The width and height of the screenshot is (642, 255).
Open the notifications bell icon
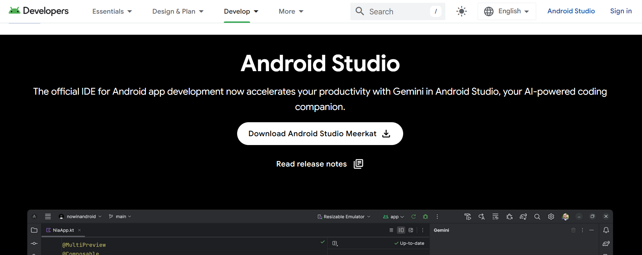[x=606, y=230]
